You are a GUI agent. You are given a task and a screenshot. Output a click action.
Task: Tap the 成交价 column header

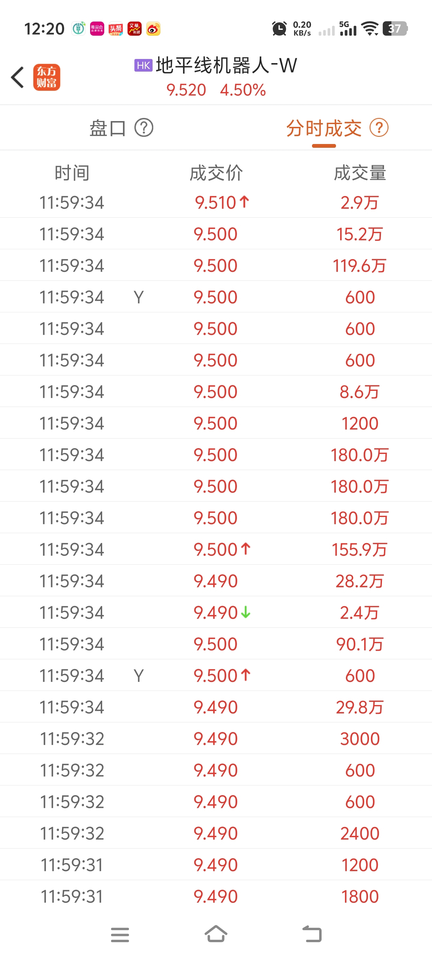point(216,173)
